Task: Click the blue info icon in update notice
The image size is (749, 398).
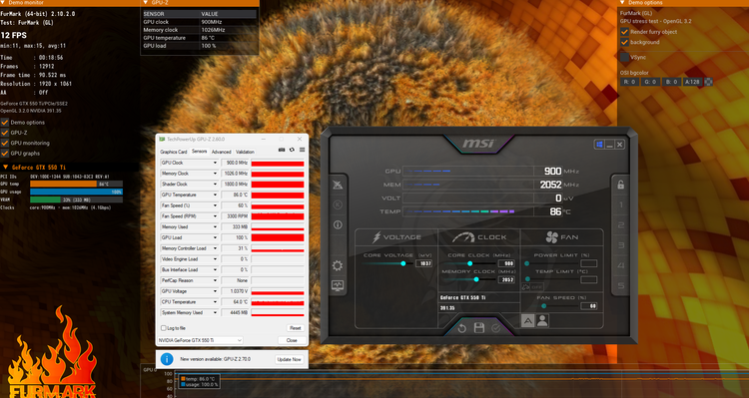Action: (x=167, y=359)
